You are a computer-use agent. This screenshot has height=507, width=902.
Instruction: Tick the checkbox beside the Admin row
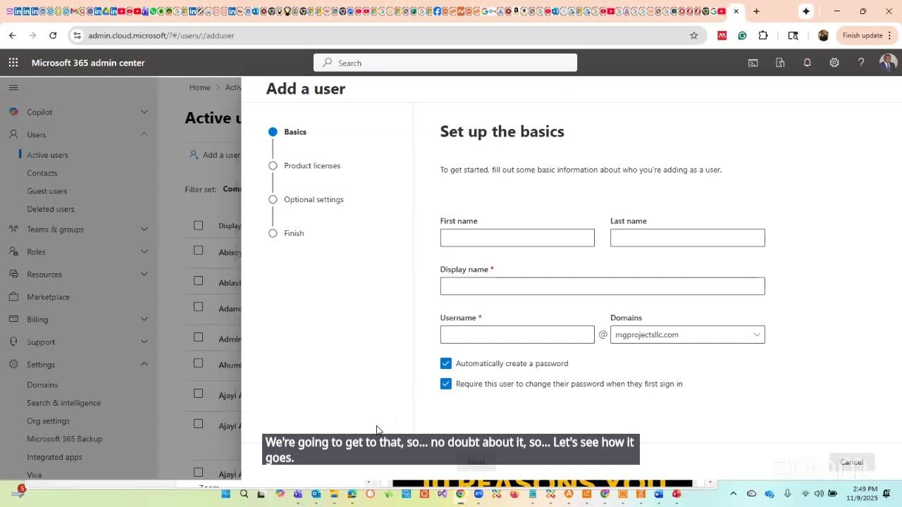(x=198, y=337)
